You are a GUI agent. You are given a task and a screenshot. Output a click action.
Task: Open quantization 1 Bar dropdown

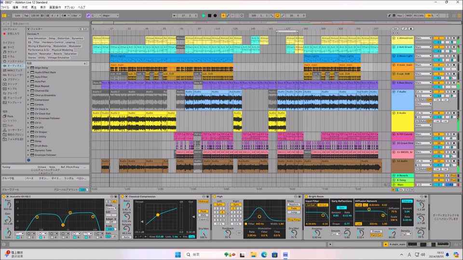pos(76,15)
